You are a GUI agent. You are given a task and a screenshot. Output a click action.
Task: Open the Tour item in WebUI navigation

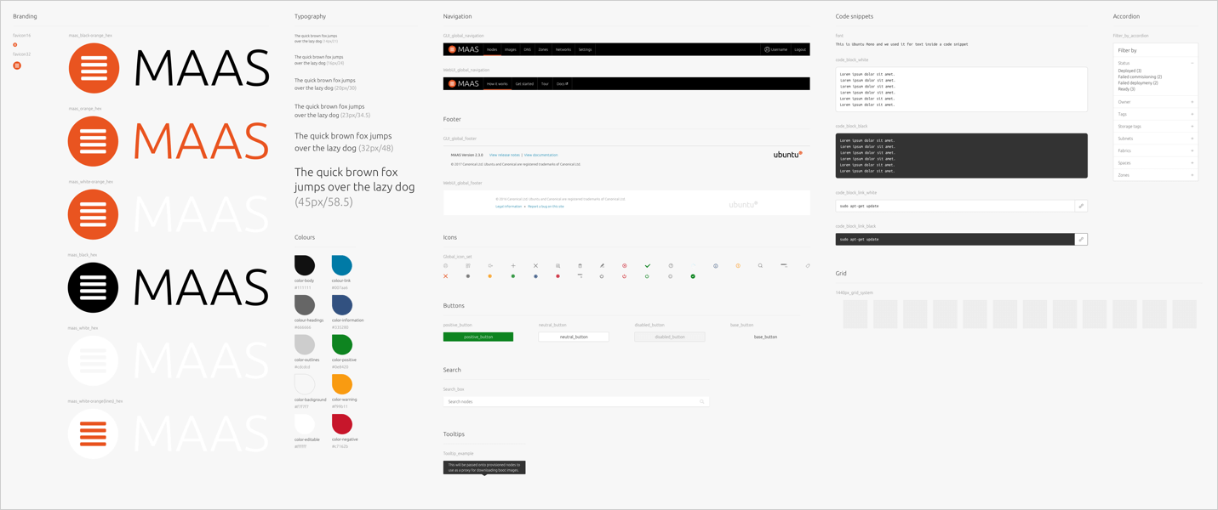tap(545, 83)
